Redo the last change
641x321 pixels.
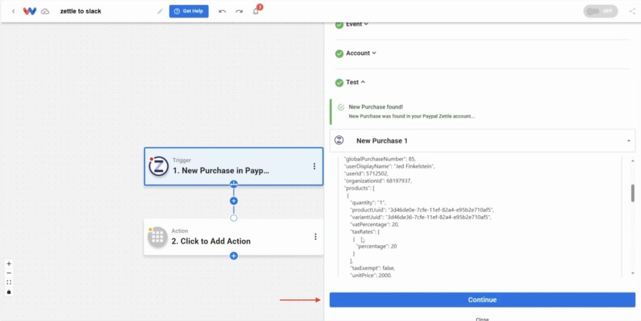tap(238, 11)
